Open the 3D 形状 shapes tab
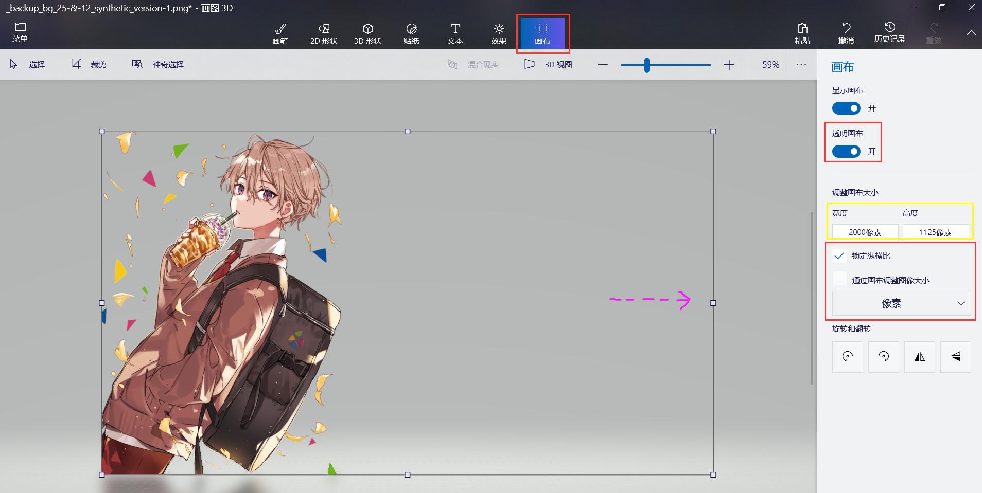 click(x=367, y=33)
